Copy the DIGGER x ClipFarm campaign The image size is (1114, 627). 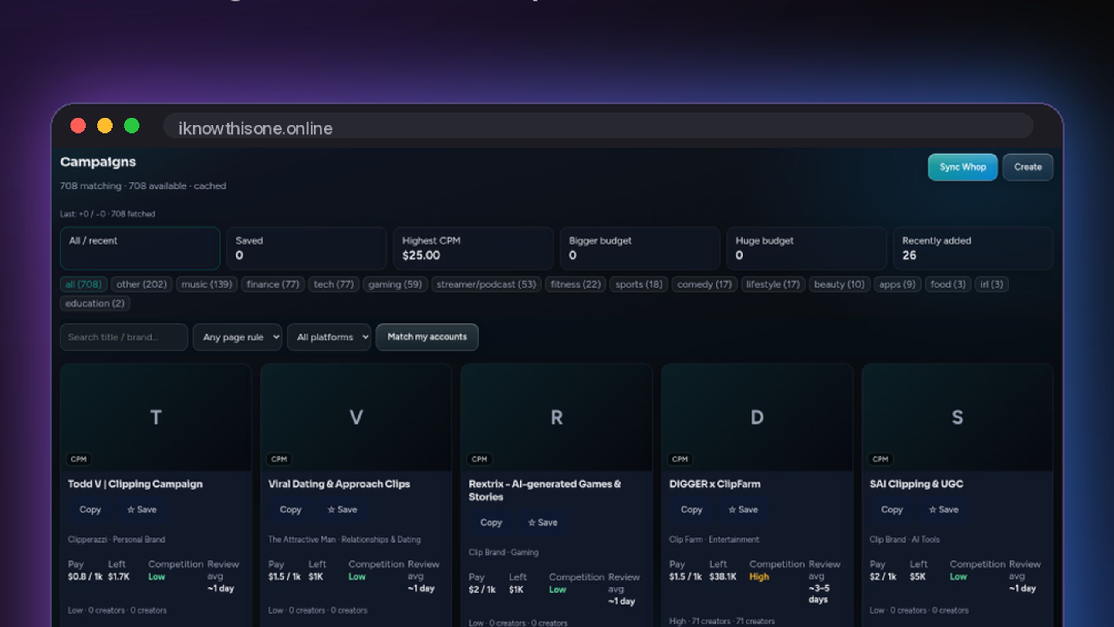click(x=692, y=509)
